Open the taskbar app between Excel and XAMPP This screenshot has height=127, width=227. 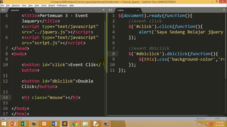click(x=34, y=124)
